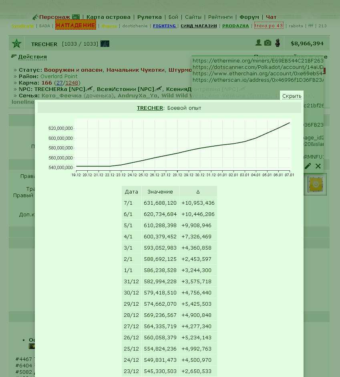
Task: Click the delta +2,650,533 in 23/12 row
Action: tap(196, 371)
